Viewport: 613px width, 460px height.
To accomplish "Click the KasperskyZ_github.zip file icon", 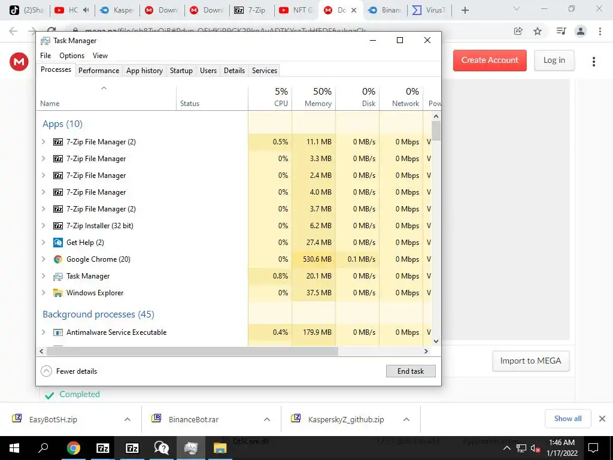I will click(x=296, y=419).
